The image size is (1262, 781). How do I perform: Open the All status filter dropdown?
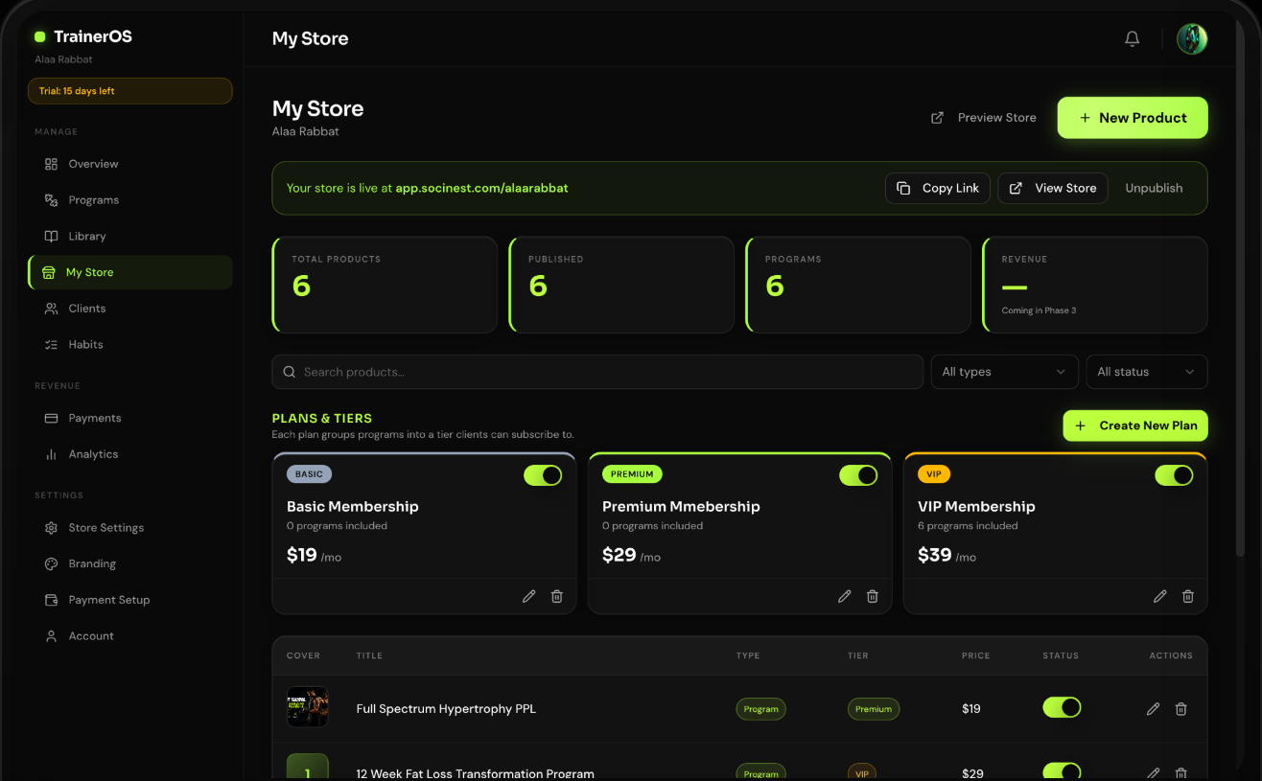coord(1147,372)
